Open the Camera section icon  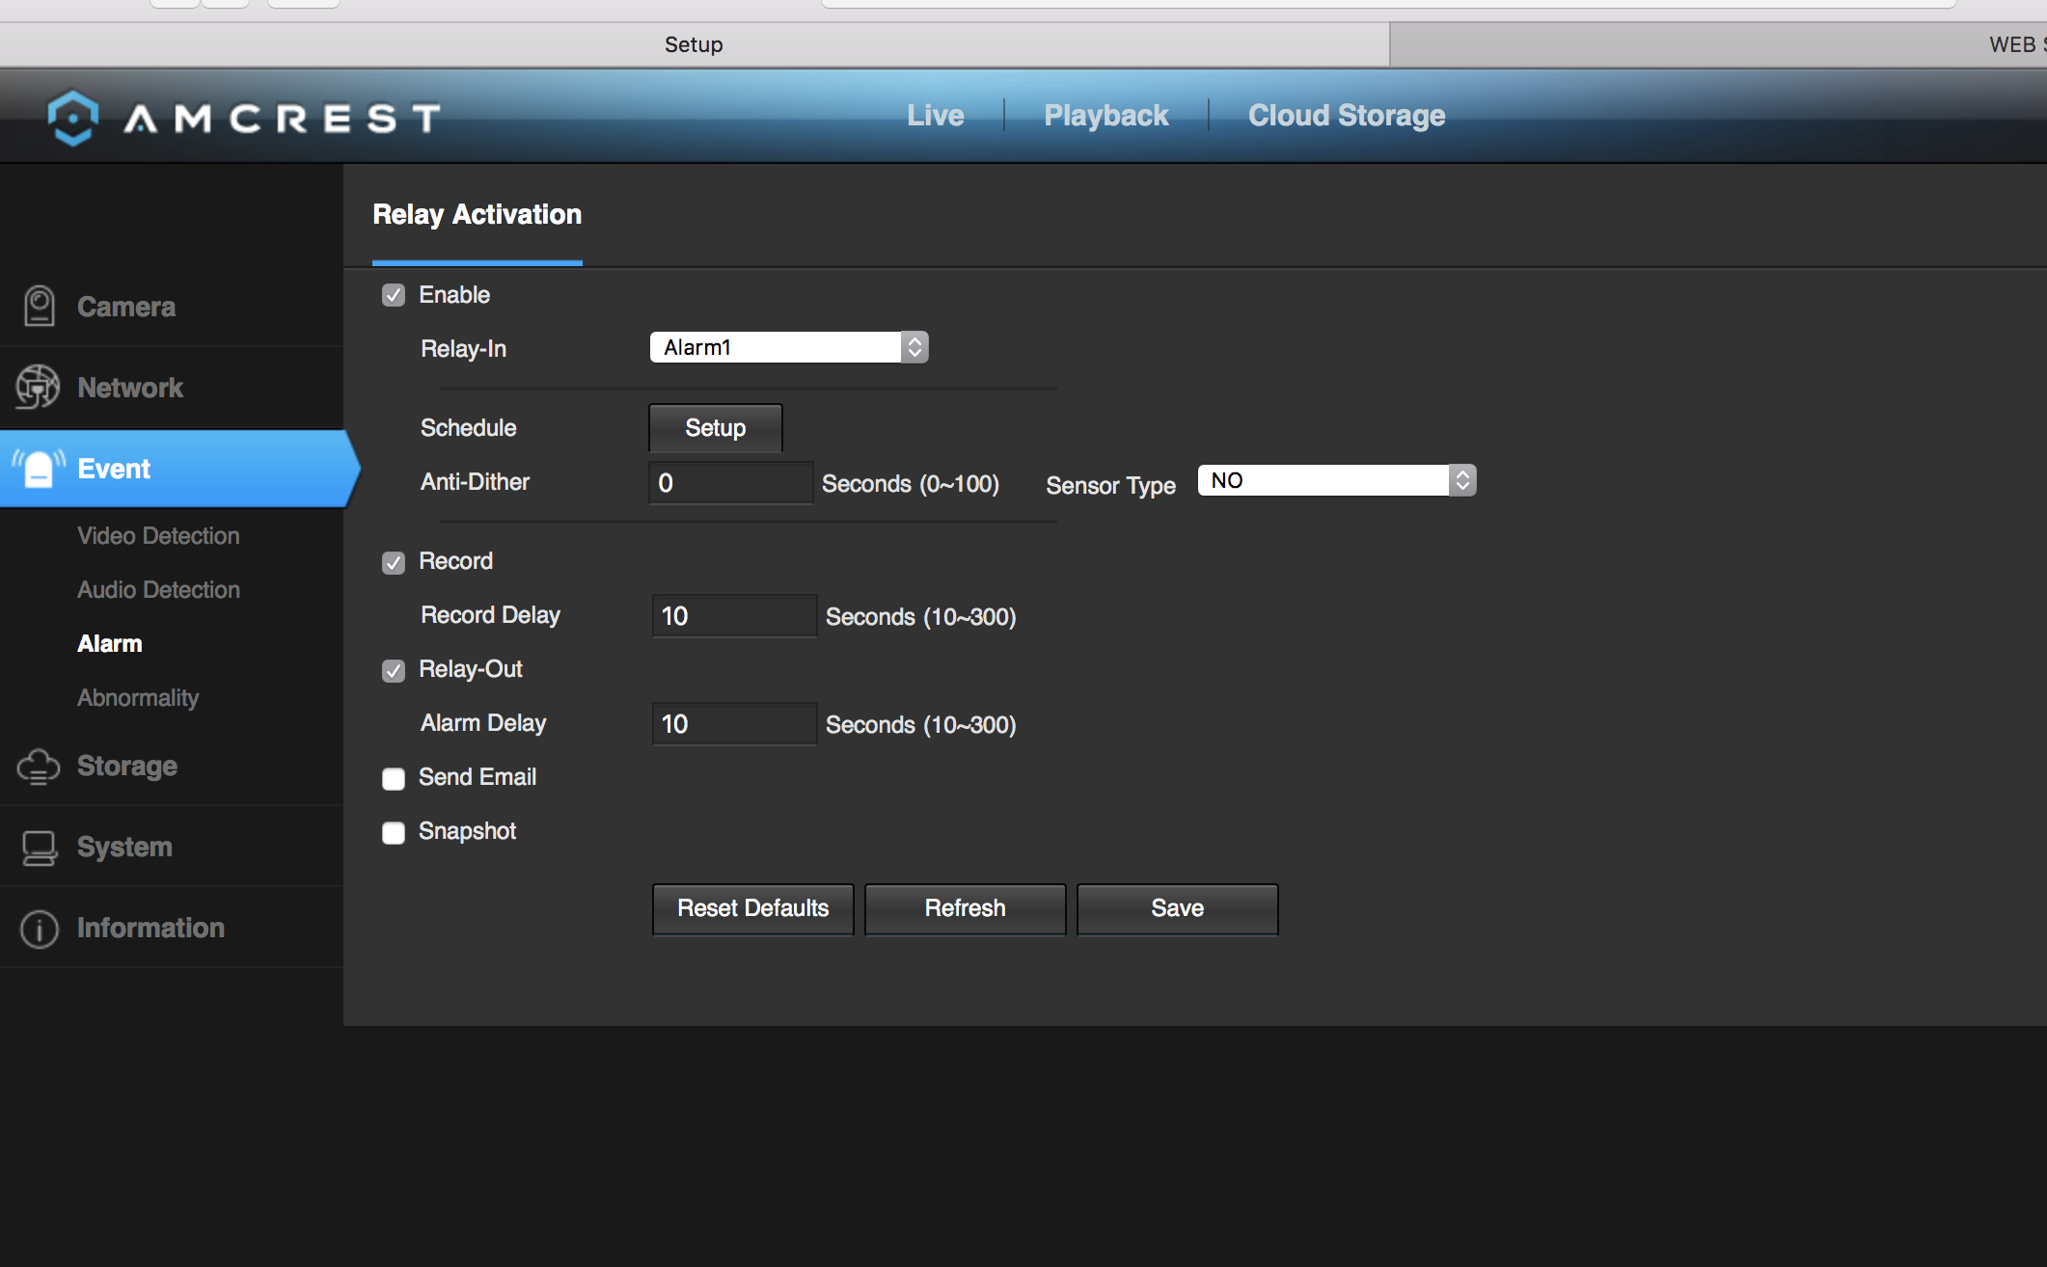(39, 307)
